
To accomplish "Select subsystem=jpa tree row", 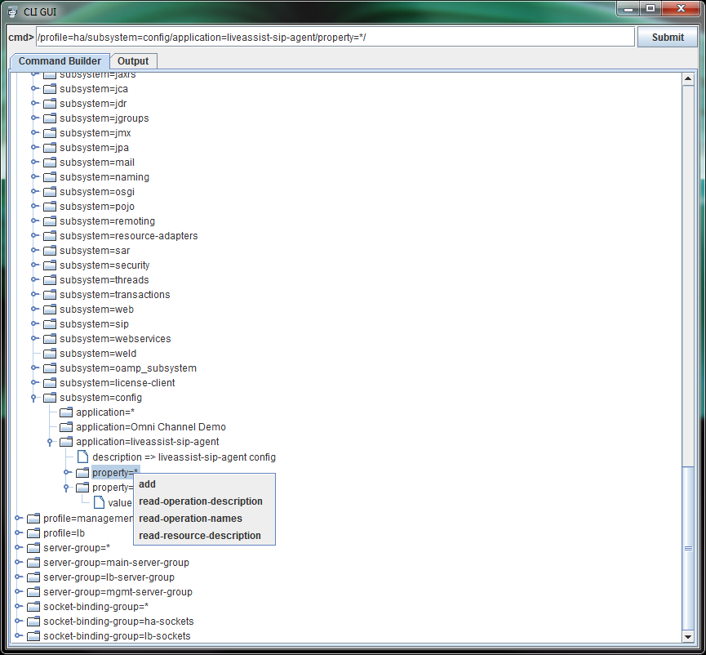I will [x=94, y=148].
